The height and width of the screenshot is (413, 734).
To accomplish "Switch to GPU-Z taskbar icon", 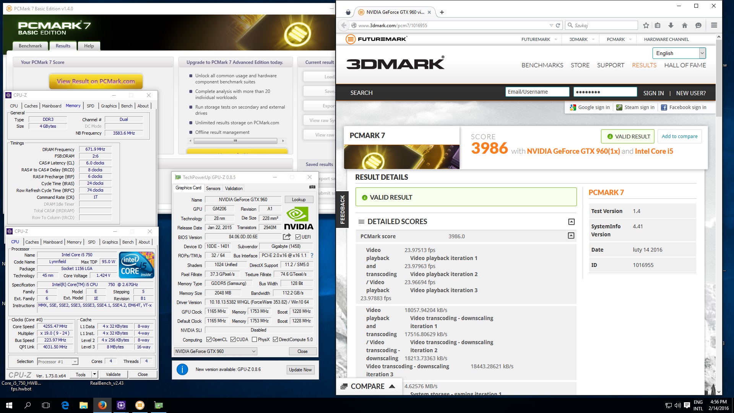I will click(x=159, y=405).
